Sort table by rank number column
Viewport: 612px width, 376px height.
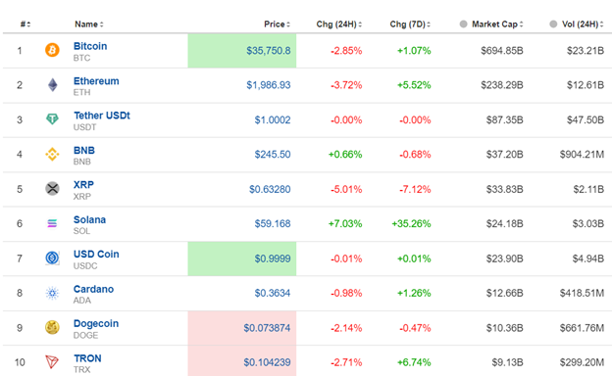click(x=25, y=24)
